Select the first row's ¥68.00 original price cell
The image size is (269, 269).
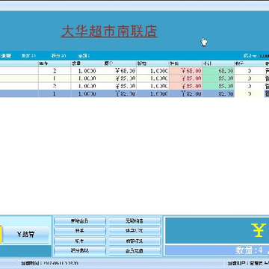[x=120, y=71]
